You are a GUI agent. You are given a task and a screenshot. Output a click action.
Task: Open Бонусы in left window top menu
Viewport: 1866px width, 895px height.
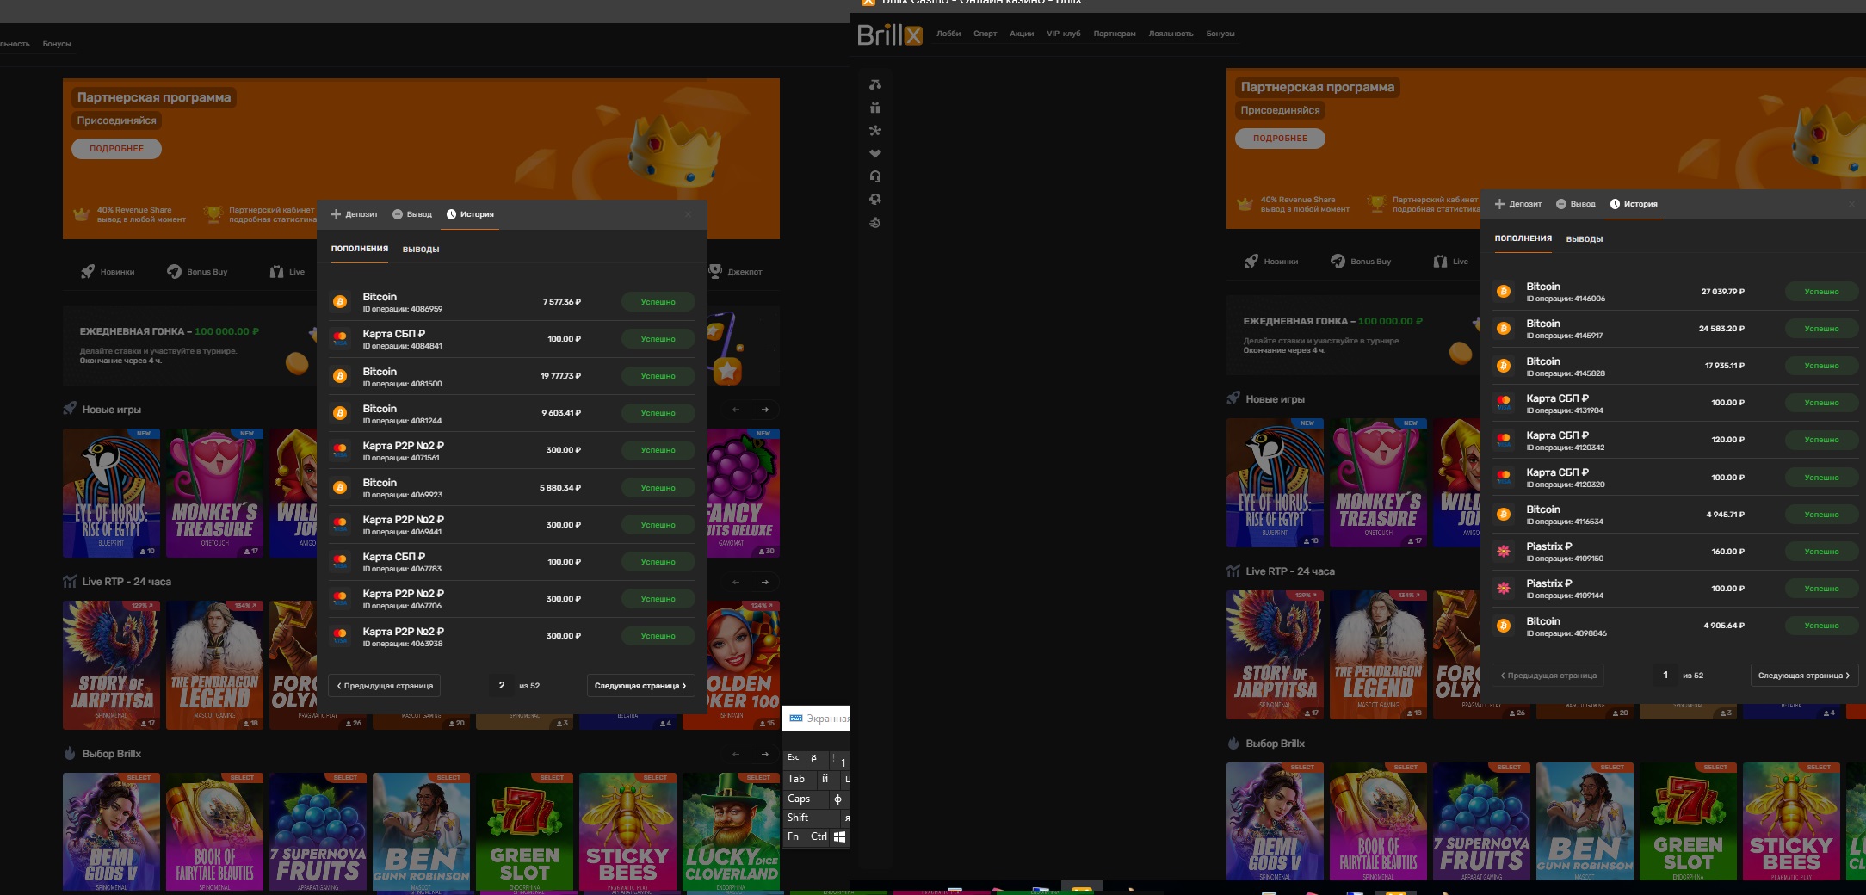(57, 44)
